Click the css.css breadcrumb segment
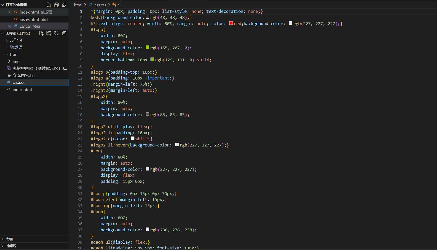This screenshot has width=437, height=250. tap(100, 5)
